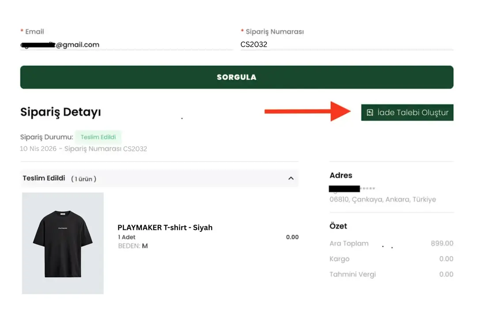Click the green Teslim Edildi status badge
The height and width of the screenshot is (327, 477).
coord(98,137)
